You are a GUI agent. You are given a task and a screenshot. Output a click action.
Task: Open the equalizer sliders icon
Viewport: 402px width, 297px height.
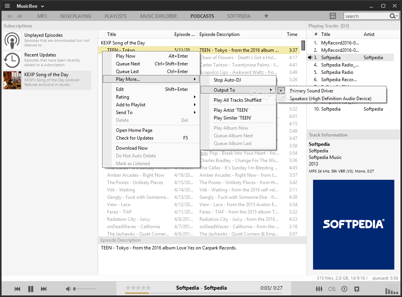[319, 289]
